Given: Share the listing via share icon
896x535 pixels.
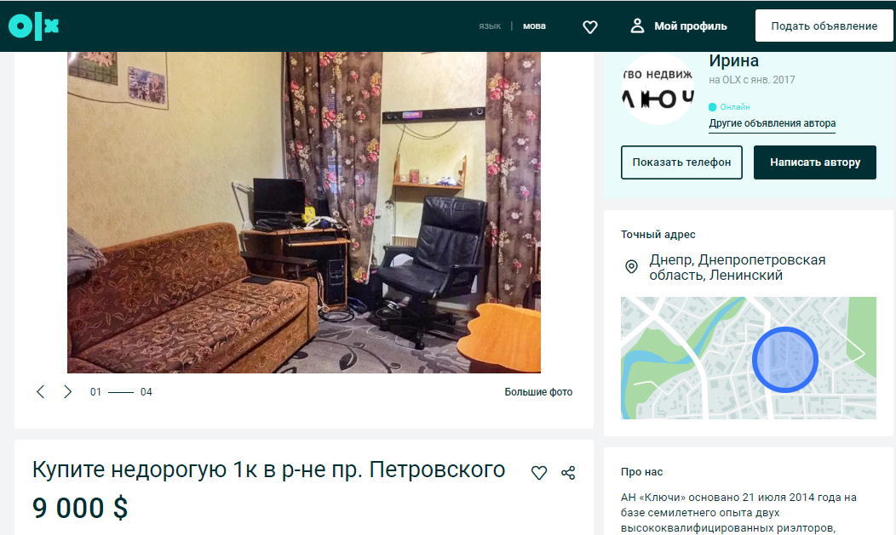Looking at the screenshot, I should 568,473.
